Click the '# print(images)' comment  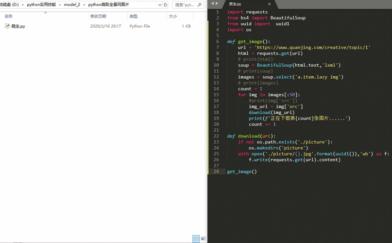coord(258,83)
